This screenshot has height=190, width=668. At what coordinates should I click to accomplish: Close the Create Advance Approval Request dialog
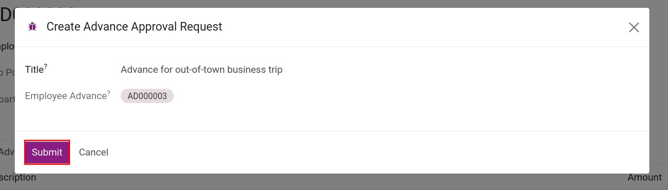(634, 28)
